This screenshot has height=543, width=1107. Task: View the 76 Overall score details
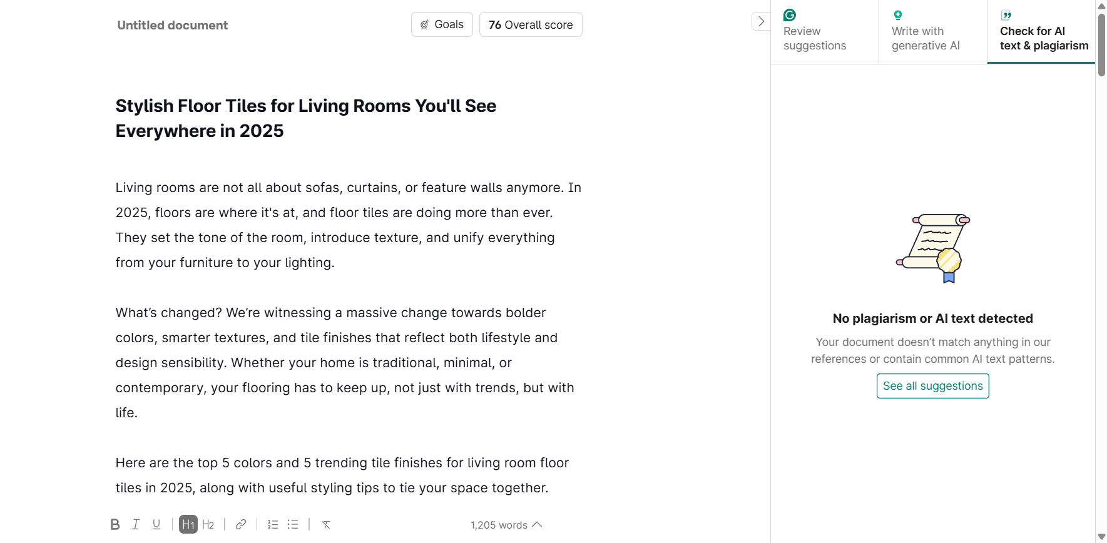[531, 24]
